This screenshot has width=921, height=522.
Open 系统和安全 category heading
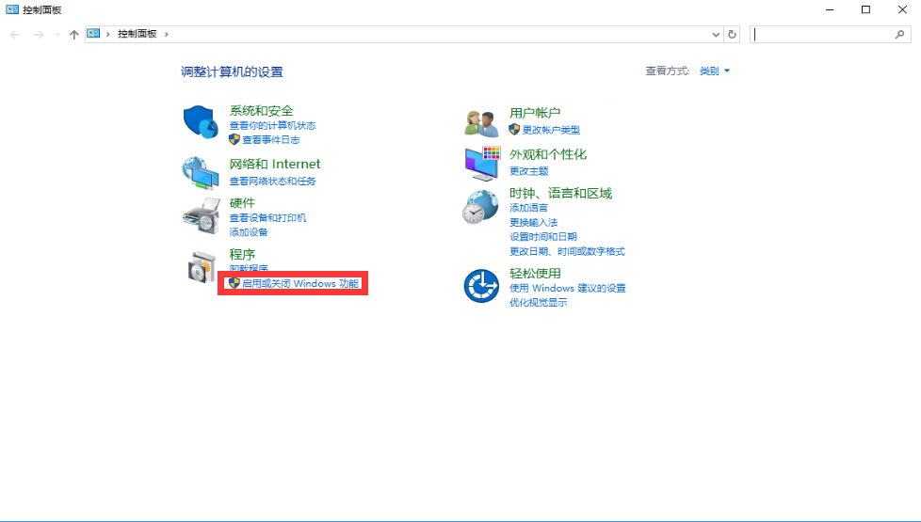(262, 111)
